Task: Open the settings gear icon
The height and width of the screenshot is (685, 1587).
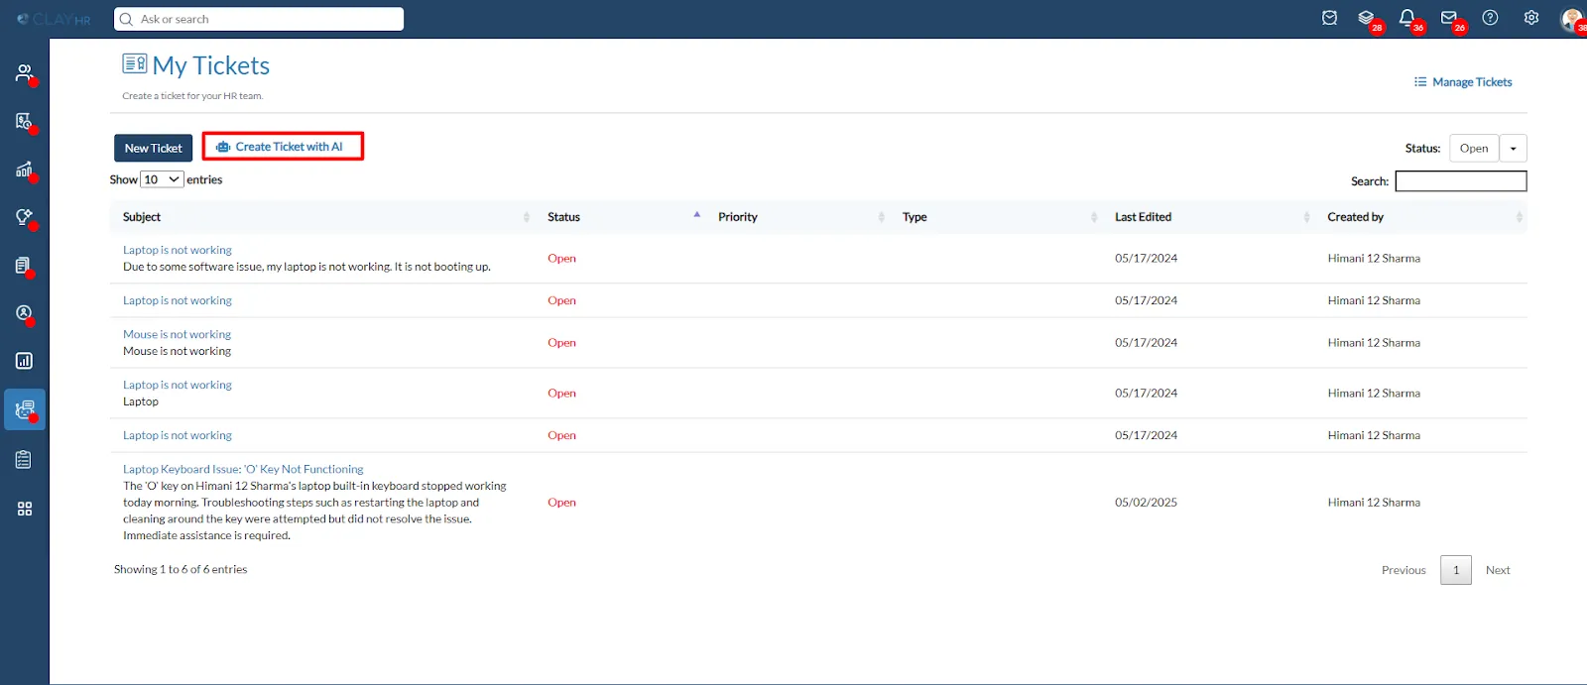Action: 1531,18
